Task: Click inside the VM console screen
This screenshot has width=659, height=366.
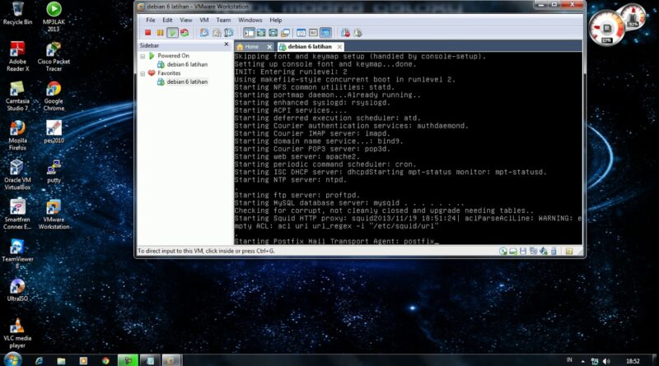Action: point(408,148)
